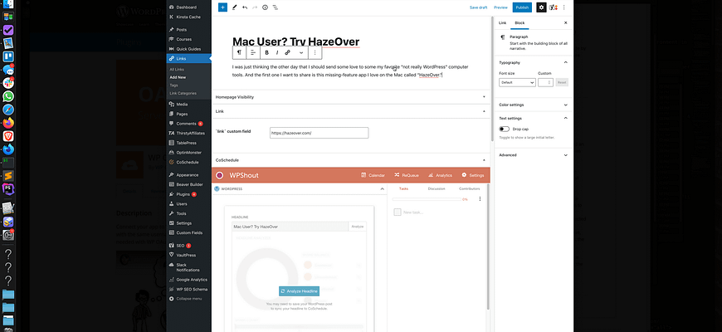
Task: Click the Reset font size button
Action: 562,82
